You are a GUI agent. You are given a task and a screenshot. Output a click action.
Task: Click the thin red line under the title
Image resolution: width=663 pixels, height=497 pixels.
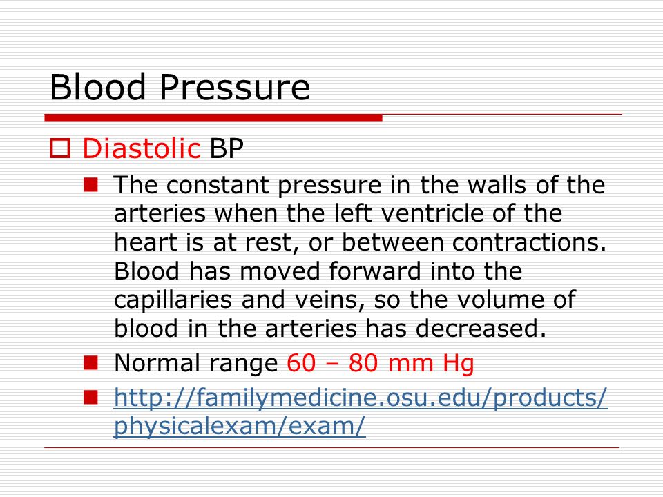pos(502,114)
